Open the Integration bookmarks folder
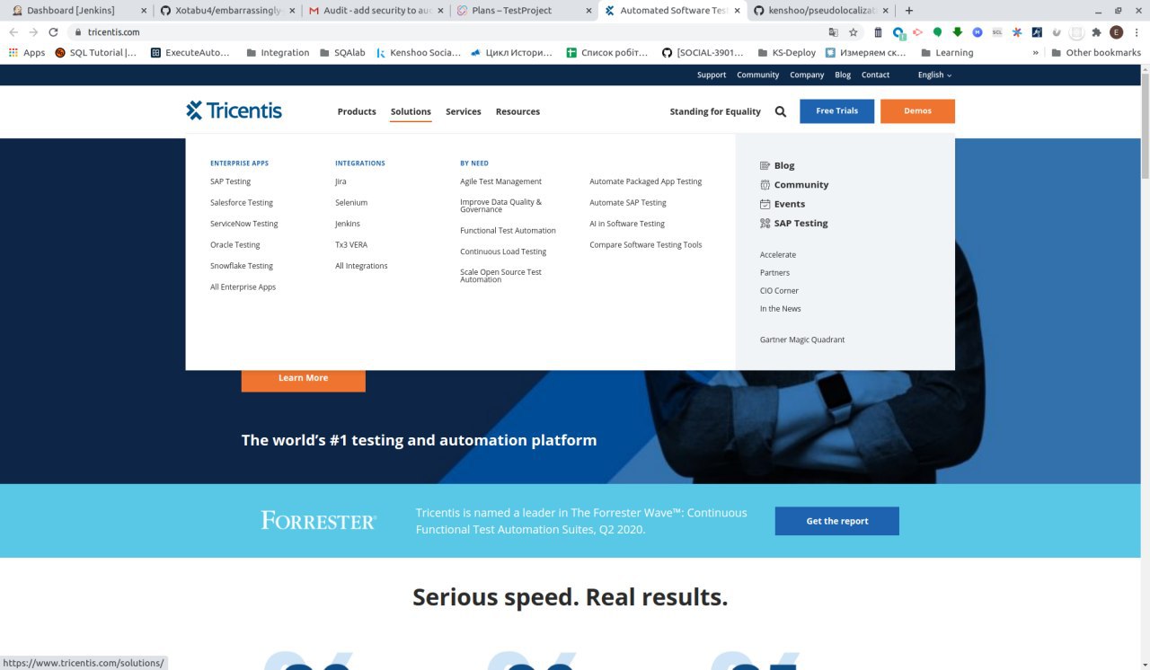The height and width of the screenshot is (670, 1150). coord(278,52)
